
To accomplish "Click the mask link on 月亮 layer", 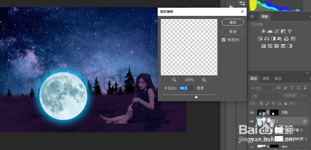I will [268, 113].
